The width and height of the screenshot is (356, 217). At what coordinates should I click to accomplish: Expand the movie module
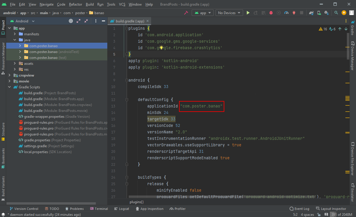pos(9,81)
